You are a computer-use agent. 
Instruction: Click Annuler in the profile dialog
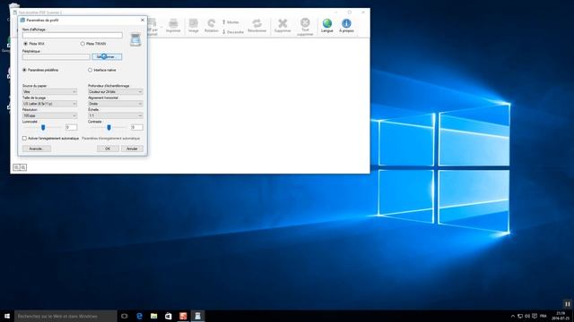pos(132,148)
